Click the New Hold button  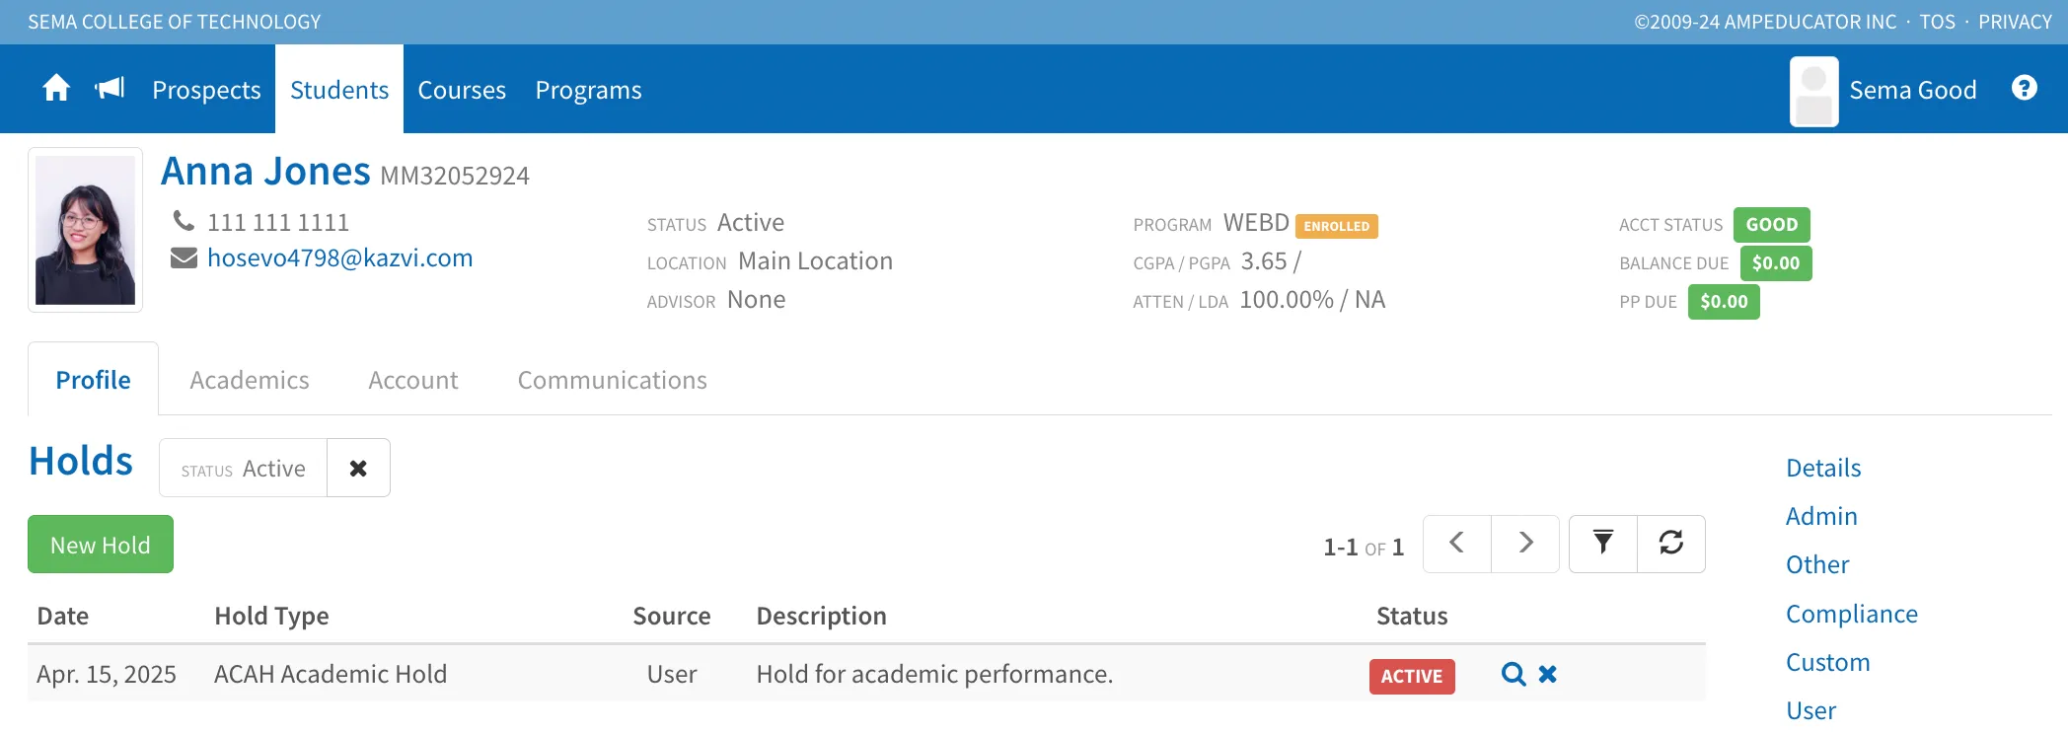tap(101, 545)
